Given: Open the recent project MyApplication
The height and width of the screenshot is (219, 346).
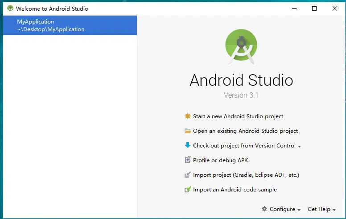Looking at the screenshot, I should [x=70, y=25].
